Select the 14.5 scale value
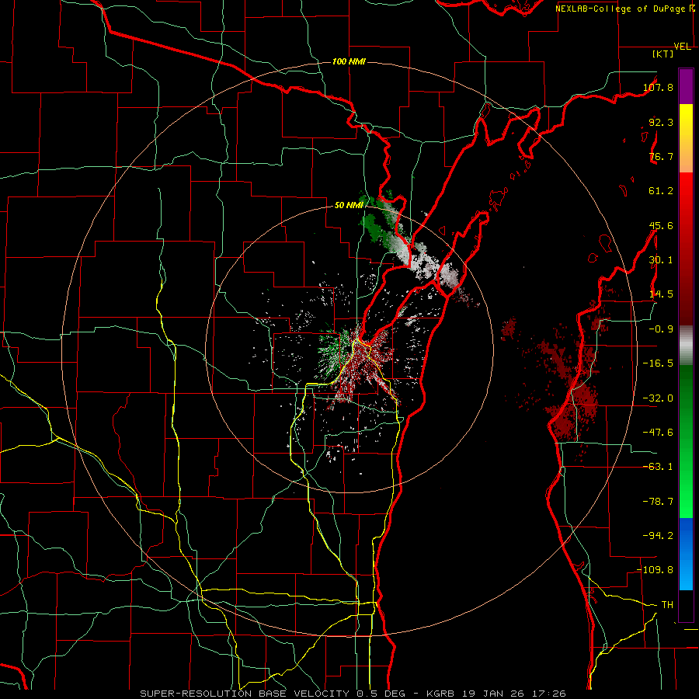Viewport: 699px width, 699px height. click(661, 294)
